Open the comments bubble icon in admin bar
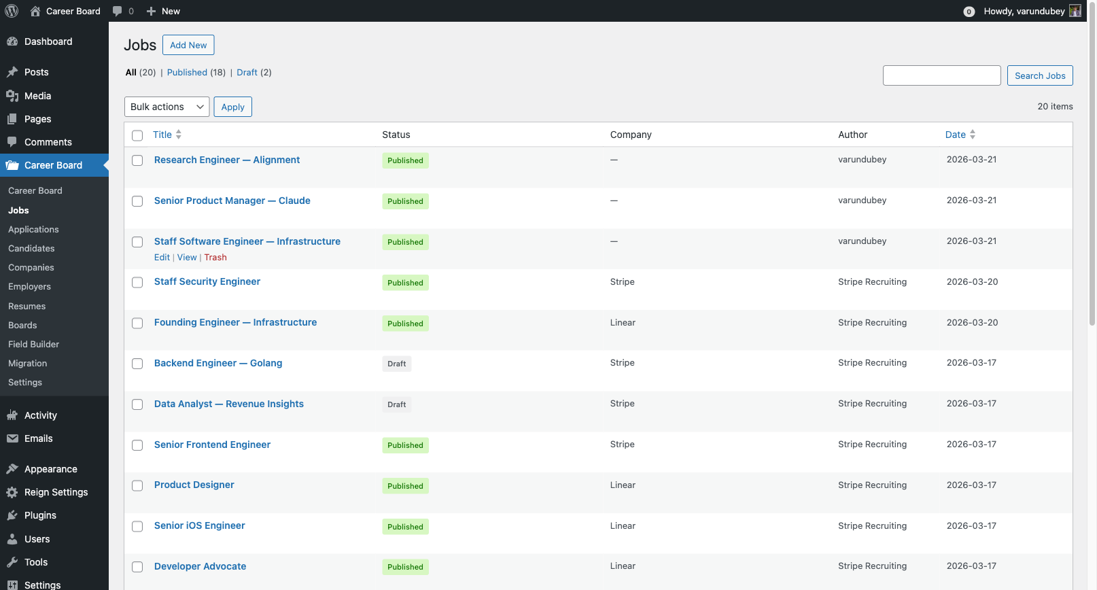Viewport: 1097px width, 590px height. (117, 11)
